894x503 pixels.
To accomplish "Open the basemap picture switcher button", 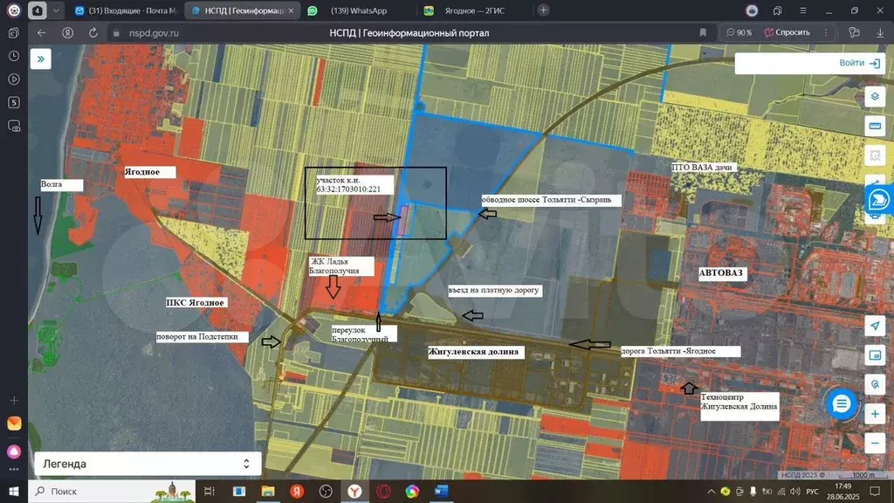I will [x=875, y=355].
